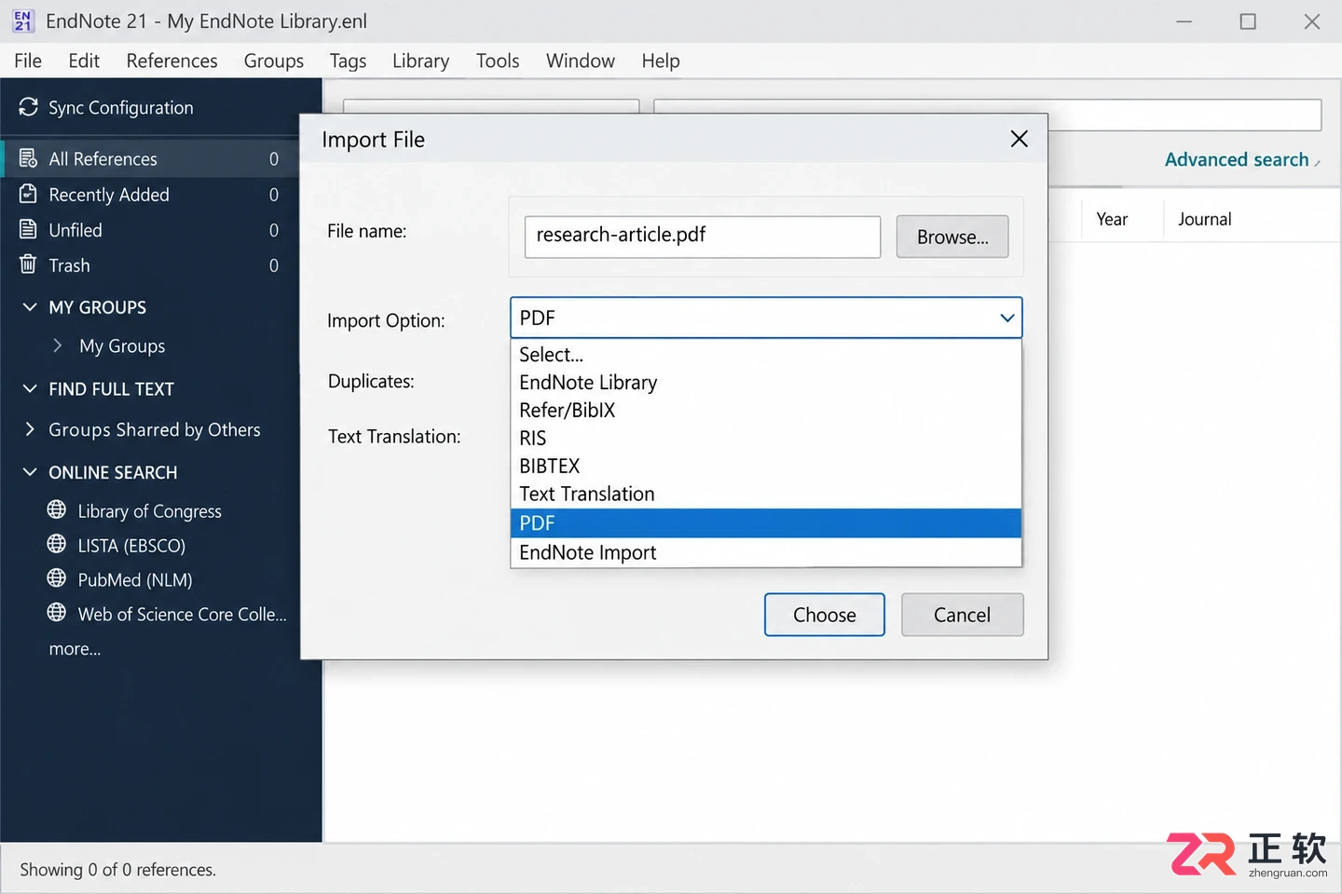1342x894 pixels.
Task: Click the Recently Added clock-document icon
Action: 28,194
